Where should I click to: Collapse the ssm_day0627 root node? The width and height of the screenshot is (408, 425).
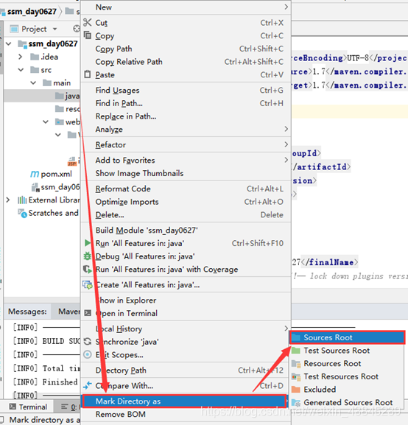9,43
